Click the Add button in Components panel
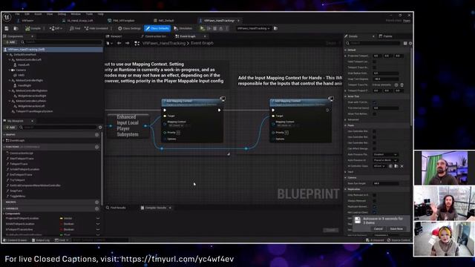This screenshot has width=475, height=267. point(10,42)
